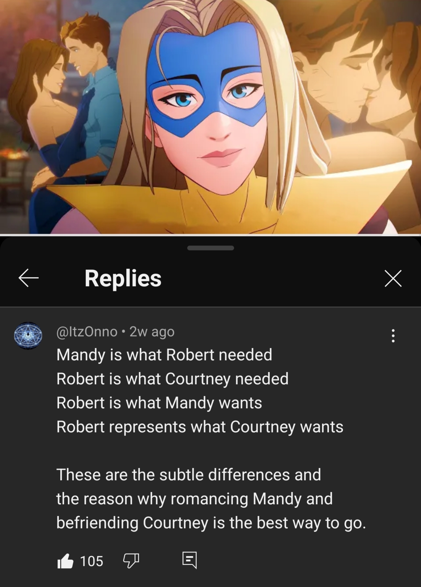Tap the 105 like count
Viewport: 421px width, 587px height.
tap(91, 561)
